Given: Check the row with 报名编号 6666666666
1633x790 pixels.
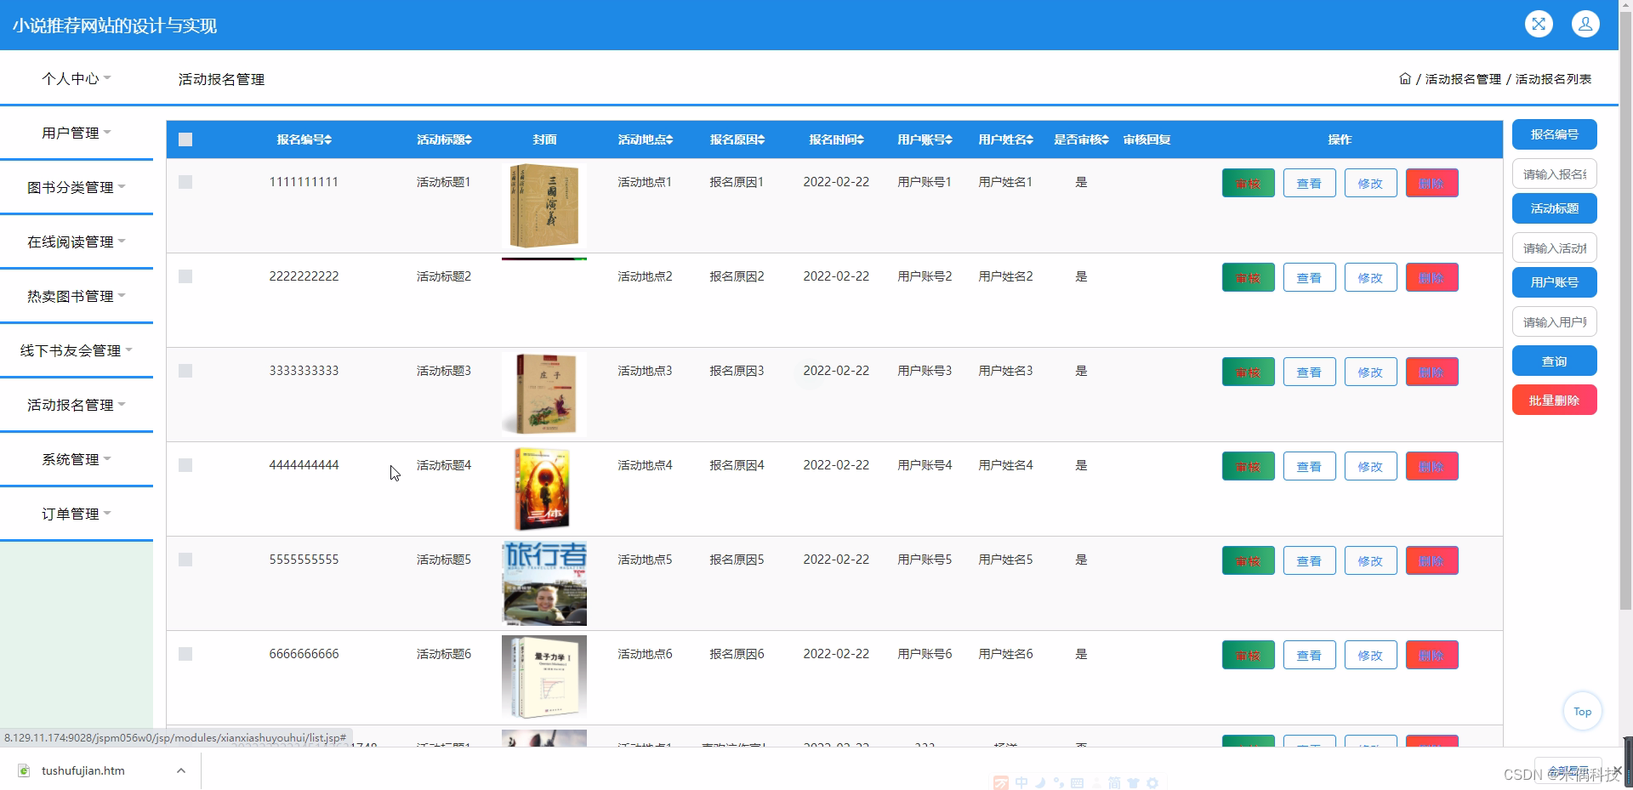Looking at the screenshot, I should (185, 654).
